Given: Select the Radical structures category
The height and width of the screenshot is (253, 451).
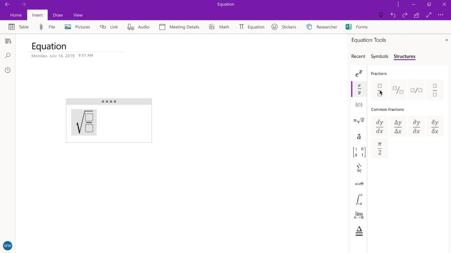Looking at the screenshot, I should click(358, 120).
